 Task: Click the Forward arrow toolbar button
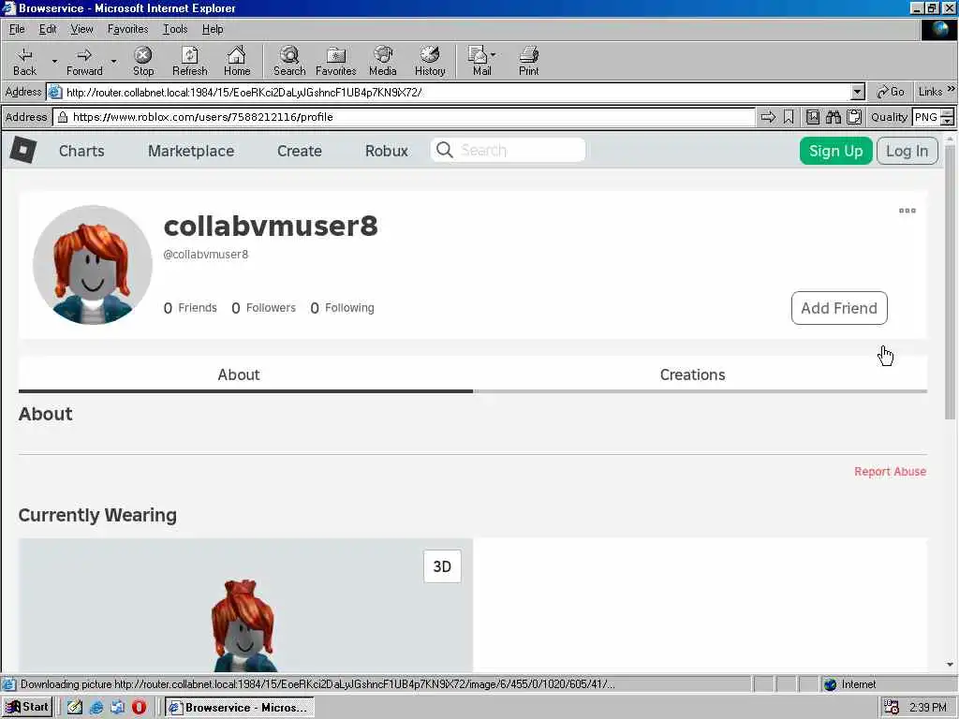84,61
